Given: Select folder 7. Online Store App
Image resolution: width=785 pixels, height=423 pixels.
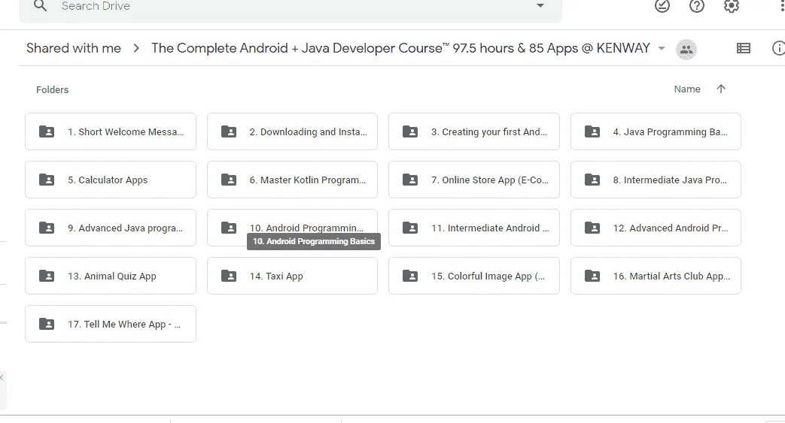Looking at the screenshot, I should pos(474,180).
